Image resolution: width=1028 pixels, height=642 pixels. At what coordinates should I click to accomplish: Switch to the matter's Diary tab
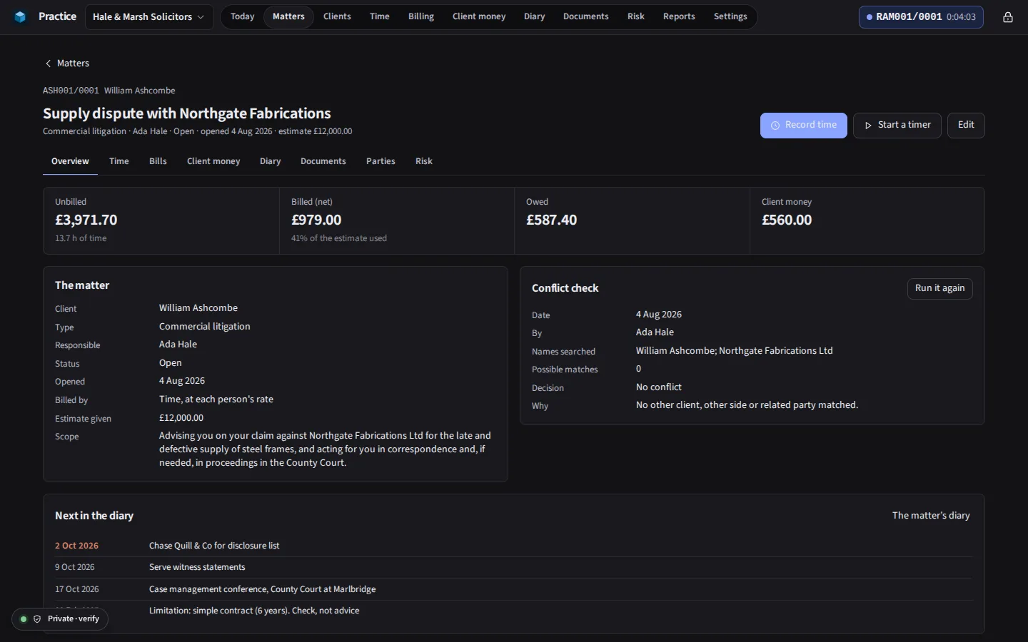[270, 161]
